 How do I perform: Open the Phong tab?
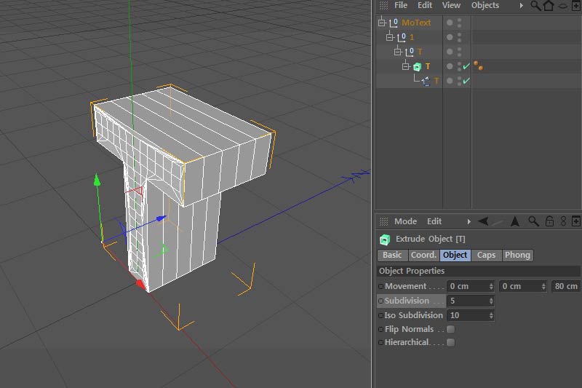point(517,255)
